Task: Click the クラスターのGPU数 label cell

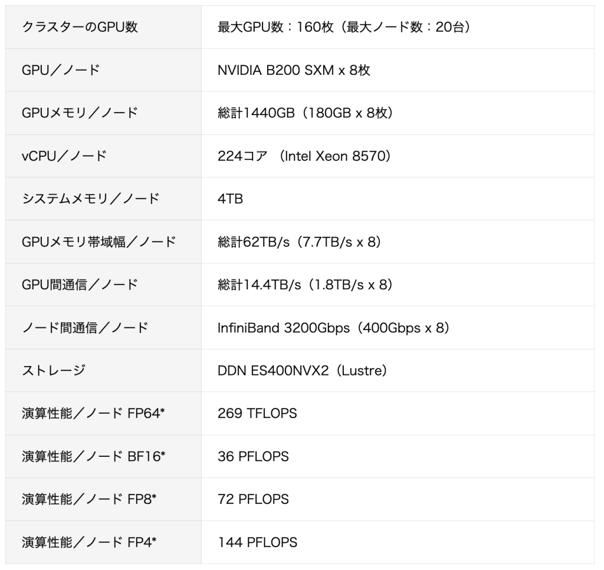Action: (x=80, y=27)
